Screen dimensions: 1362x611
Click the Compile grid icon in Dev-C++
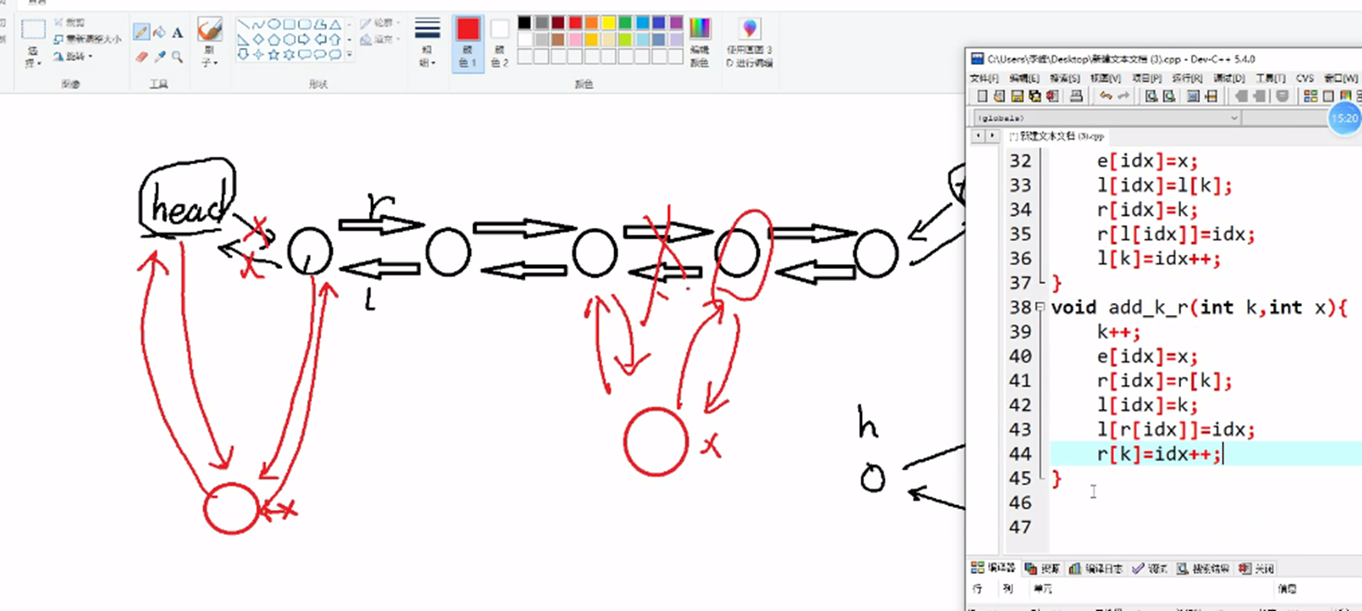[1311, 96]
